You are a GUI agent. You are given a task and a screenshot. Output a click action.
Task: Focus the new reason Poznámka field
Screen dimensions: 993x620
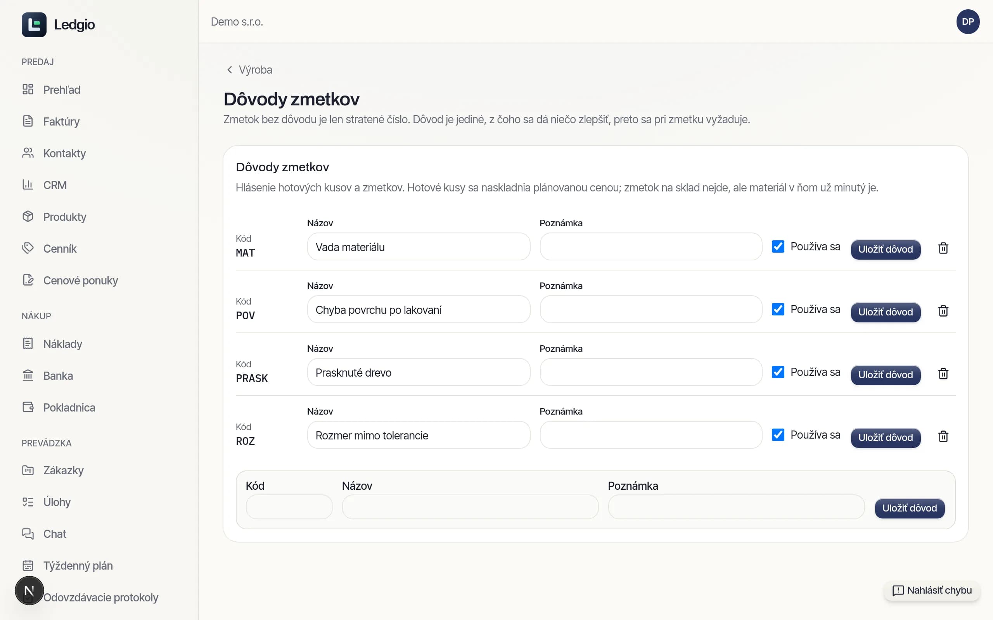tap(736, 507)
